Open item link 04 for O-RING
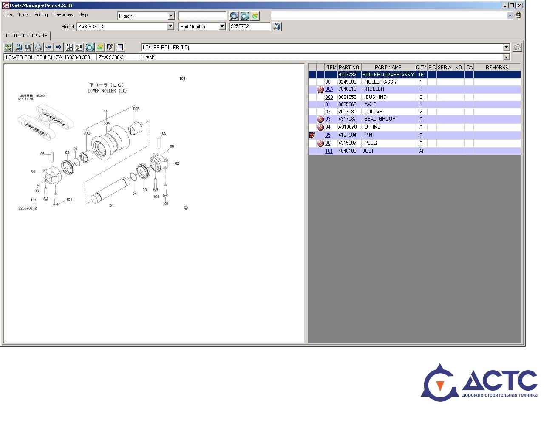544x422 pixels. [328, 127]
